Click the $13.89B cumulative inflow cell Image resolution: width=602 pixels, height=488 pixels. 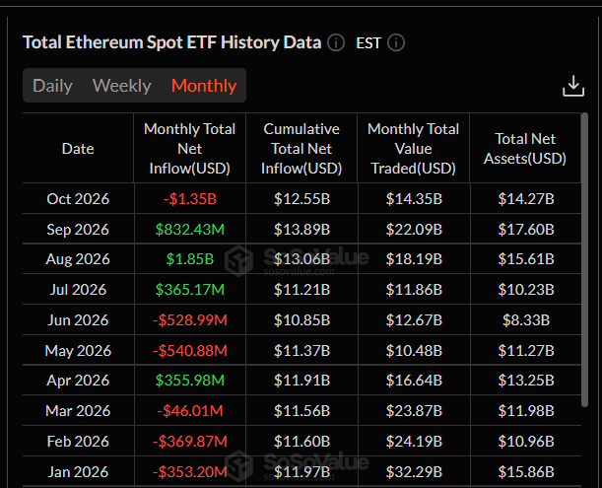[301, 229]
